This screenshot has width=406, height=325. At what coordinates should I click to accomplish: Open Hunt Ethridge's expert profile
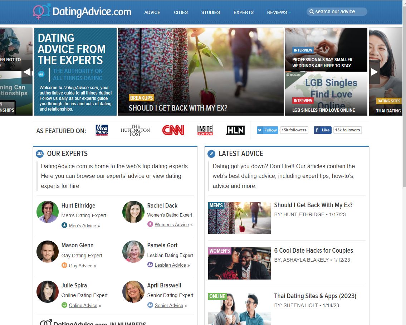click(x=78, y=205)
